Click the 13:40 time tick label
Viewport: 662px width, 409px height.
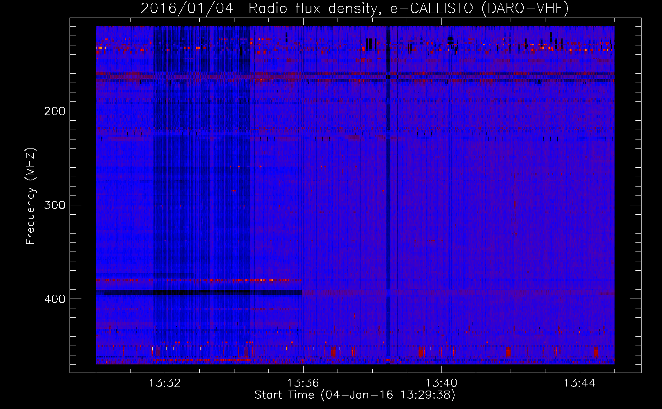coord(441,383)
